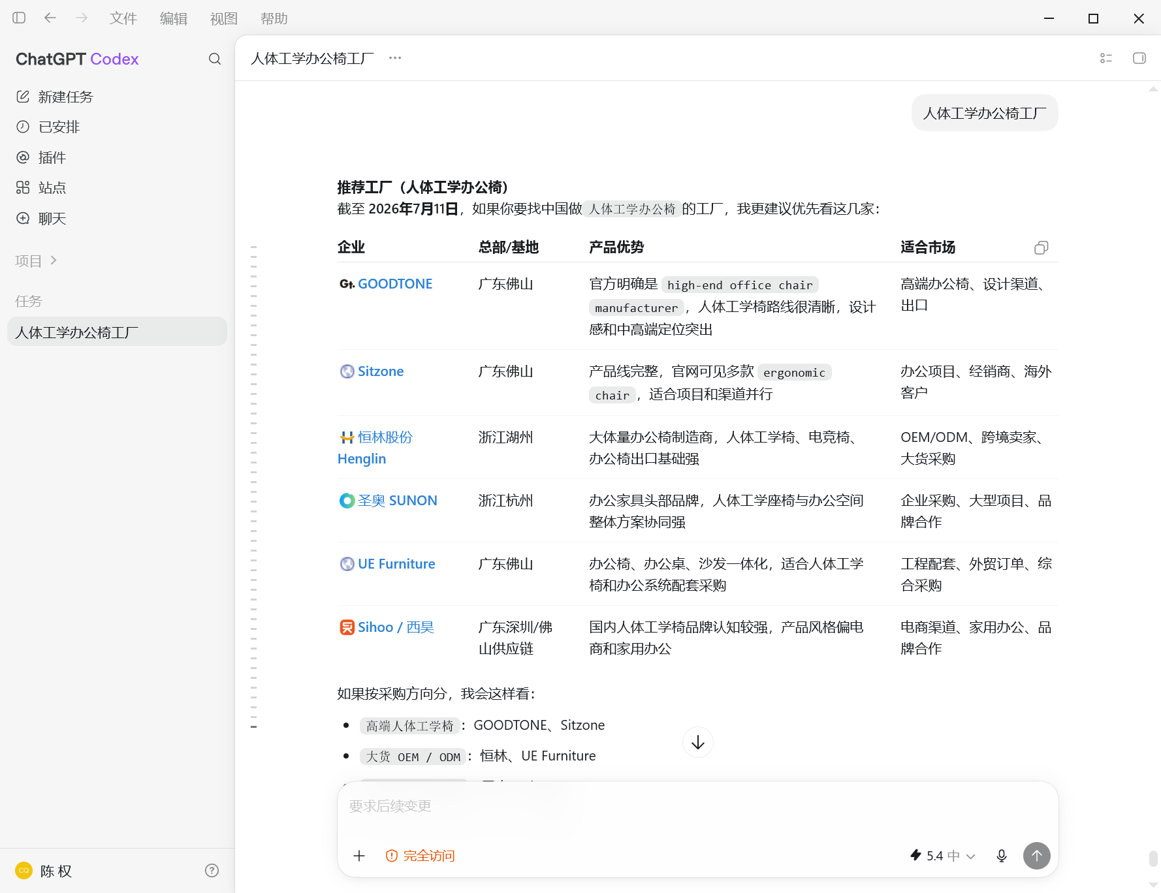This screenshot has width=1161, height=893.
Task: Open the 帮助 menu
Action: [274, 18]
